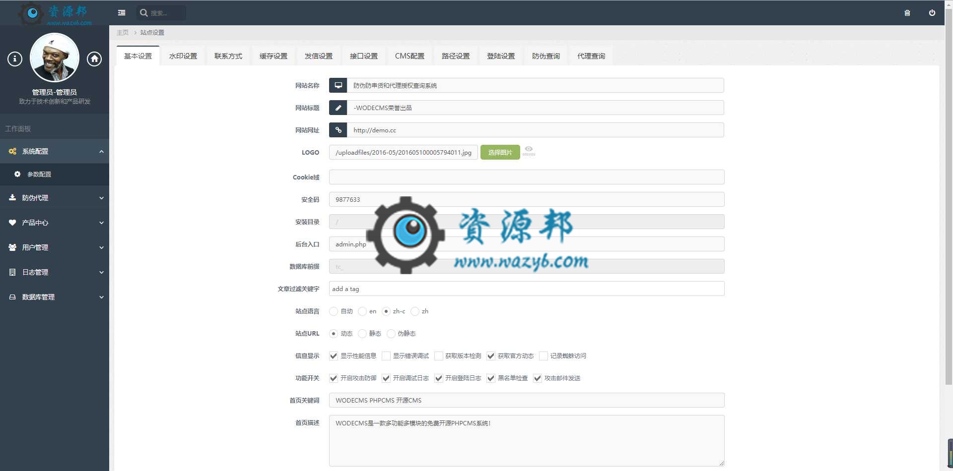Toggle the sidebar menu hamburger icon
The height and width of the screenshot is (471, 953).
coord(122,13)
